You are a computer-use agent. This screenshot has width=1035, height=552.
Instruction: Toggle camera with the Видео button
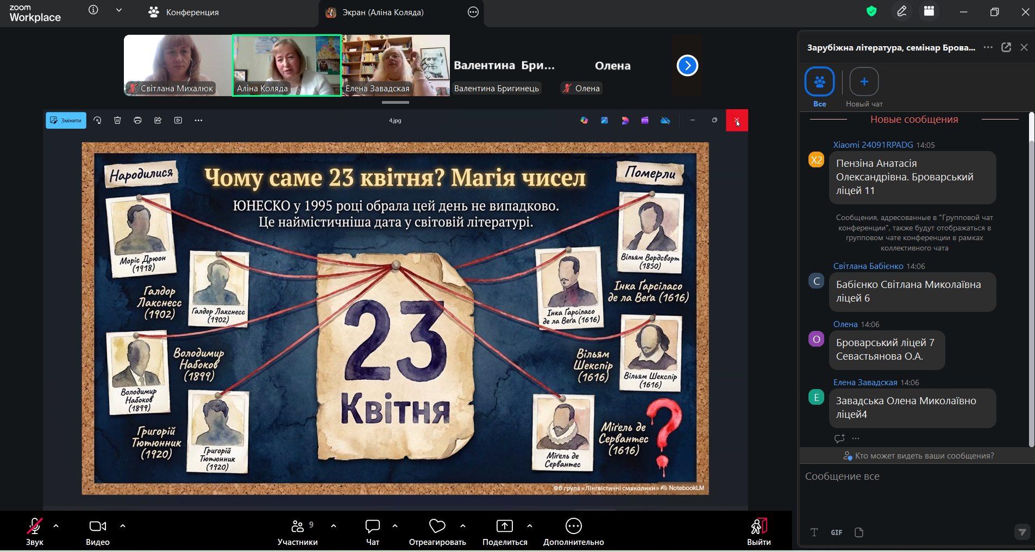tap(98, 531)
